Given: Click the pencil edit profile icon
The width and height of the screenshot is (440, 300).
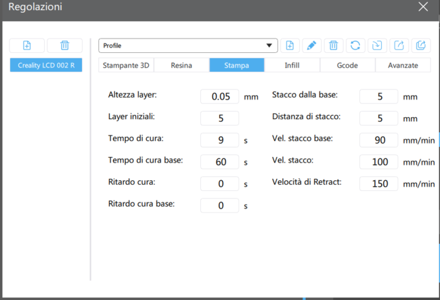Looking at the screenshot, I should point(311,45).
